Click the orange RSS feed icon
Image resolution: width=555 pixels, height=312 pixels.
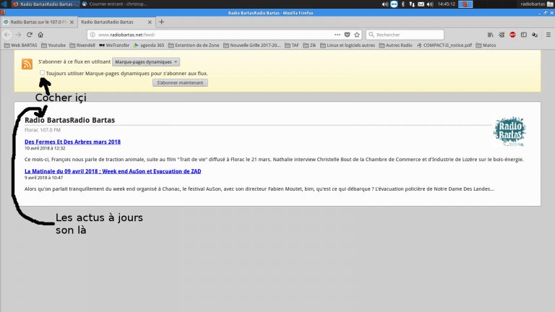(x=27, y=64)
